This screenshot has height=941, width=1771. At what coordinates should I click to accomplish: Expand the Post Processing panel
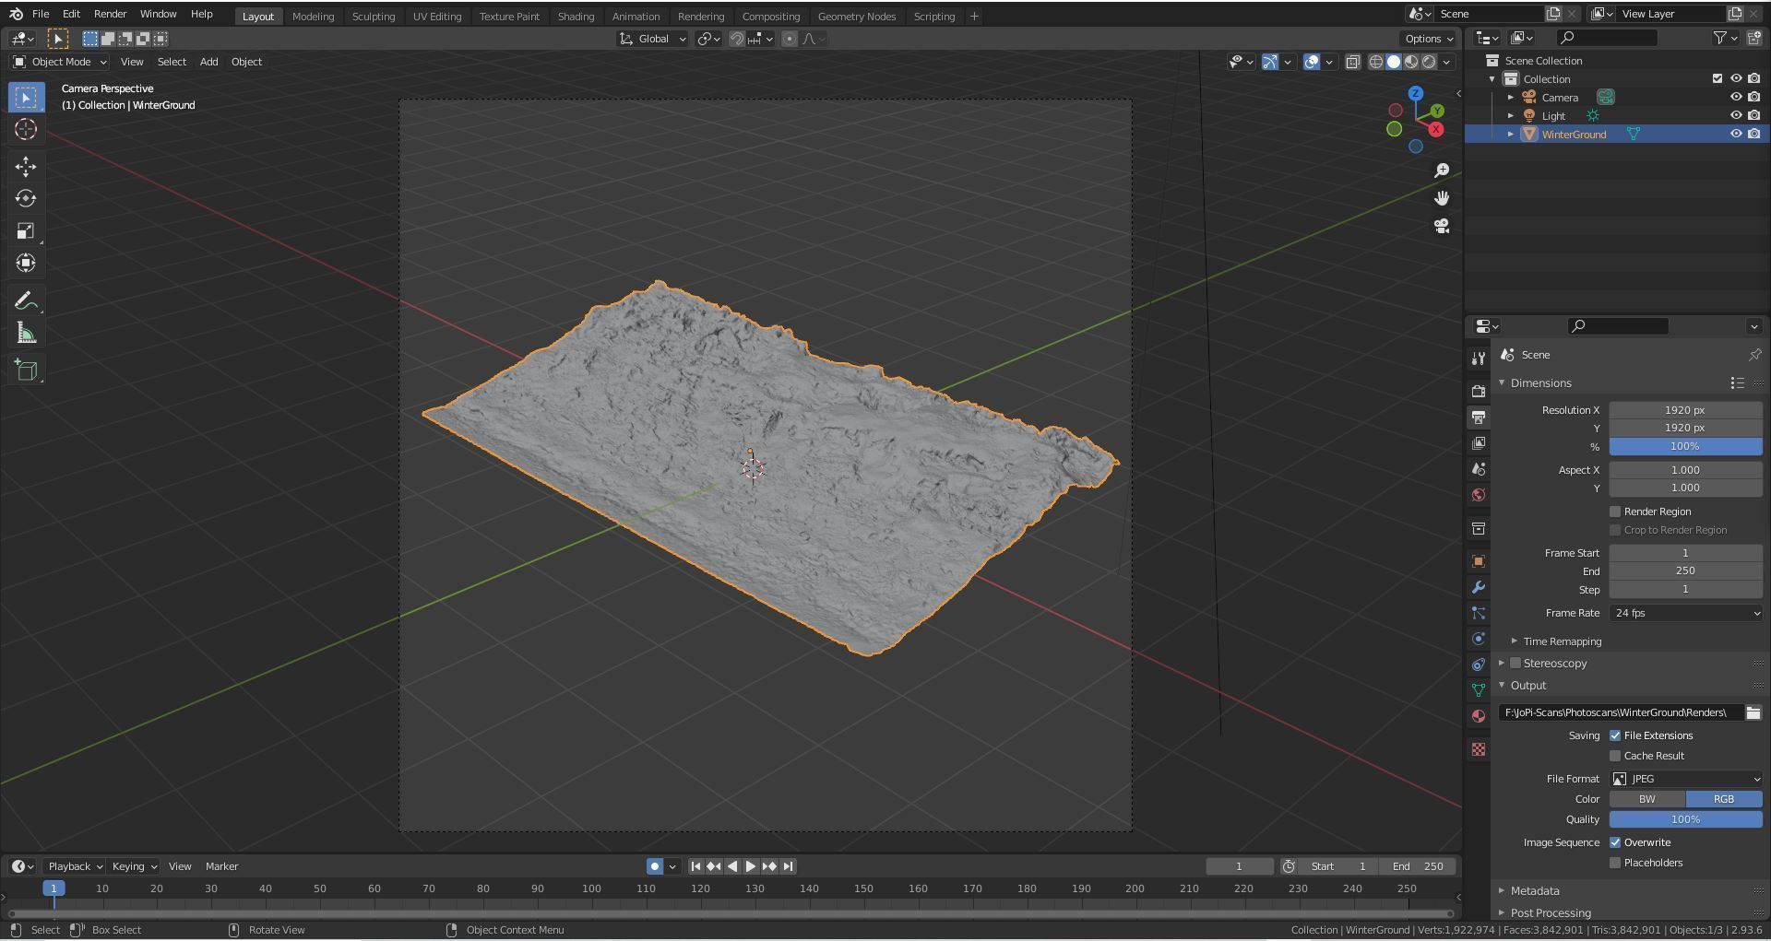pyautogui.click(x=1551, y=913)
